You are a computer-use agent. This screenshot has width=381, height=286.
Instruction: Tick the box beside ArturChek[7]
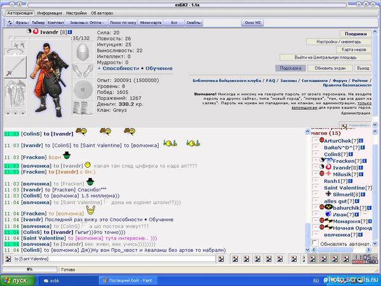pyautogui.click(x=316, y=140)
